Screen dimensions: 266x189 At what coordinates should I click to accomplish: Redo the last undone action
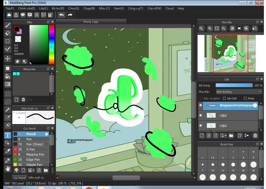click(x=70, y=15)
